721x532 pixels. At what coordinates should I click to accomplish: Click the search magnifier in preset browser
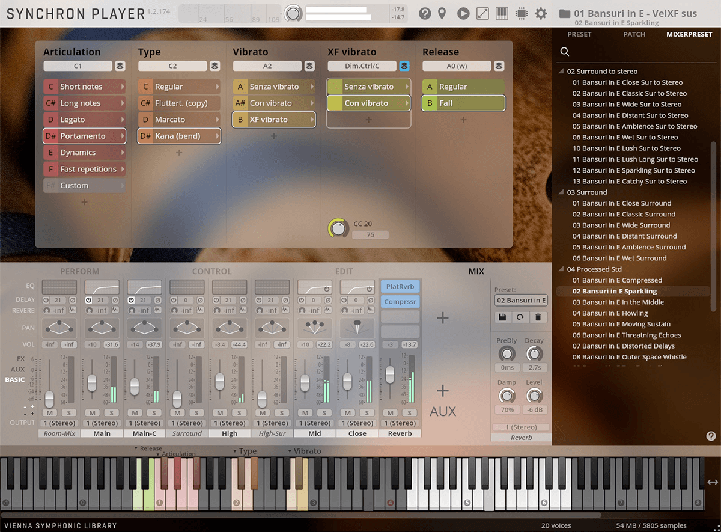[x=565, y=52]
